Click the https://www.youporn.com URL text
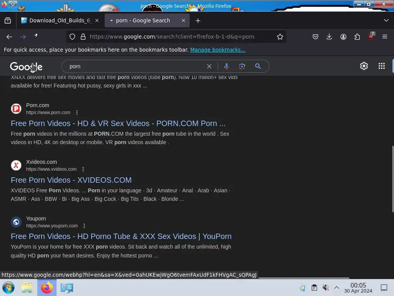Image resolution: width=394 pixels, height=296 pixels. click(x=52, y=226)
